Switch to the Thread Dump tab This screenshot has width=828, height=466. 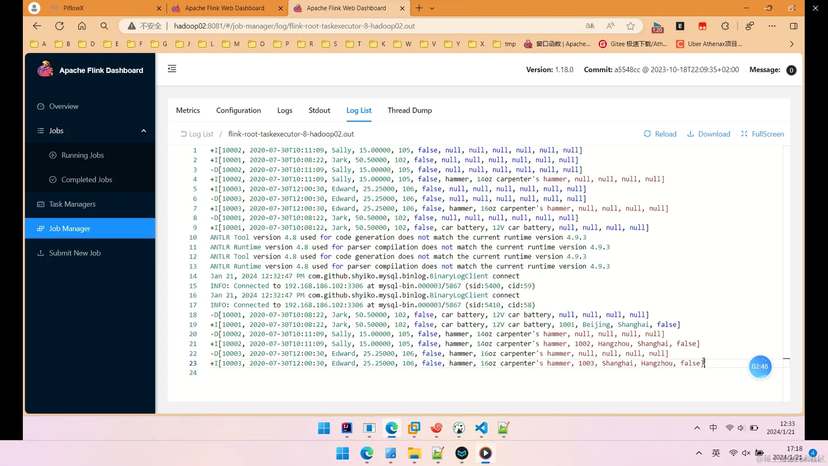[409, 110]
